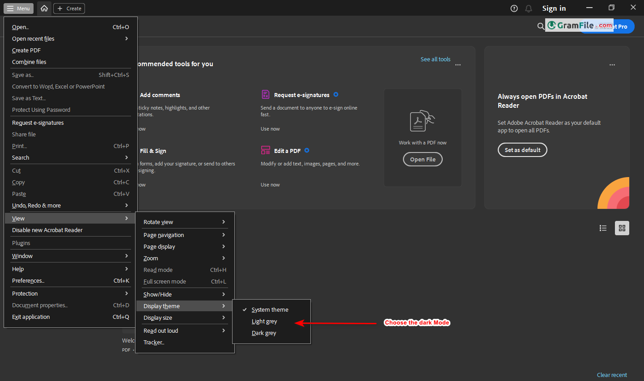
Task: Expand the Search submenu
Action: tap(71, 157)
